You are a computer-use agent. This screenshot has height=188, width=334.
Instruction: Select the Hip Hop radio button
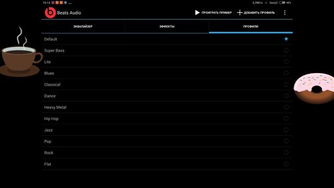point(286,119)
